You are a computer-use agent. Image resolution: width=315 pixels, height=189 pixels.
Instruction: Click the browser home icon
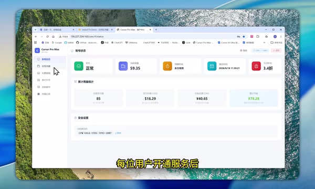pos(53,37)
